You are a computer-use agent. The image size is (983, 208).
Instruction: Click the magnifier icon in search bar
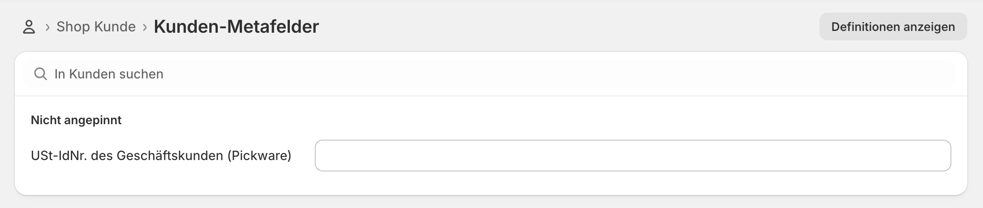click(x=40, y=74)
